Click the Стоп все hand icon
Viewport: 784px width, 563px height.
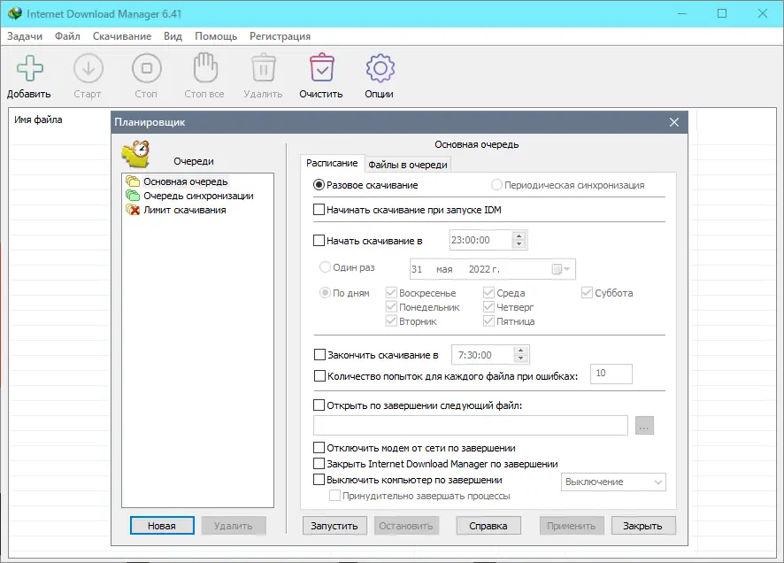pos(205,68)
